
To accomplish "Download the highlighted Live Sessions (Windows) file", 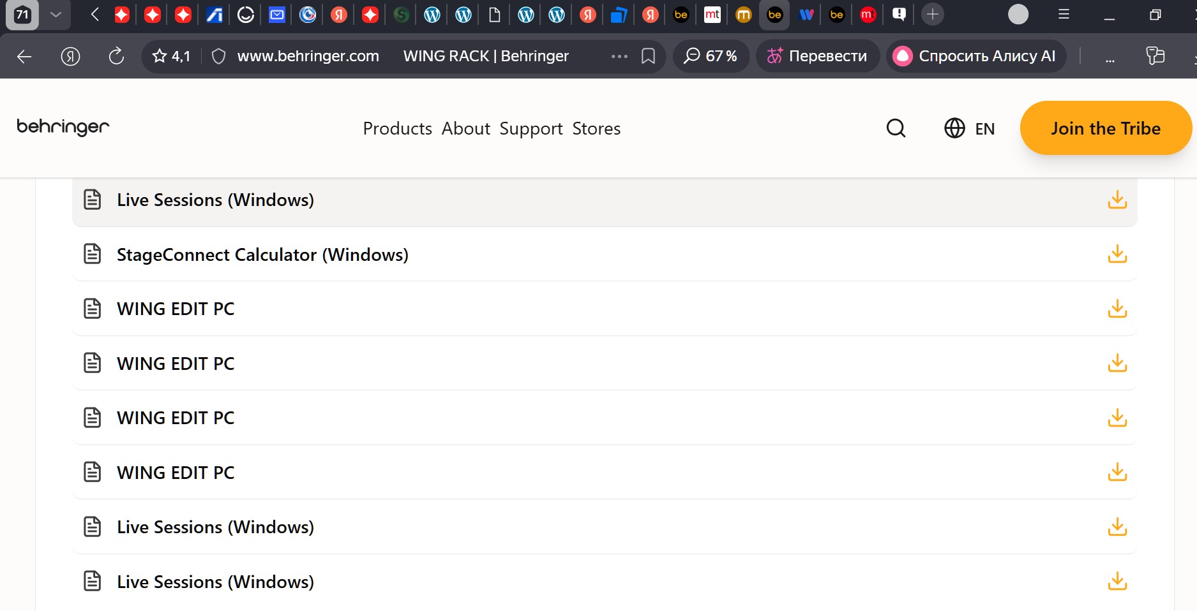I will click(1117, 200).
